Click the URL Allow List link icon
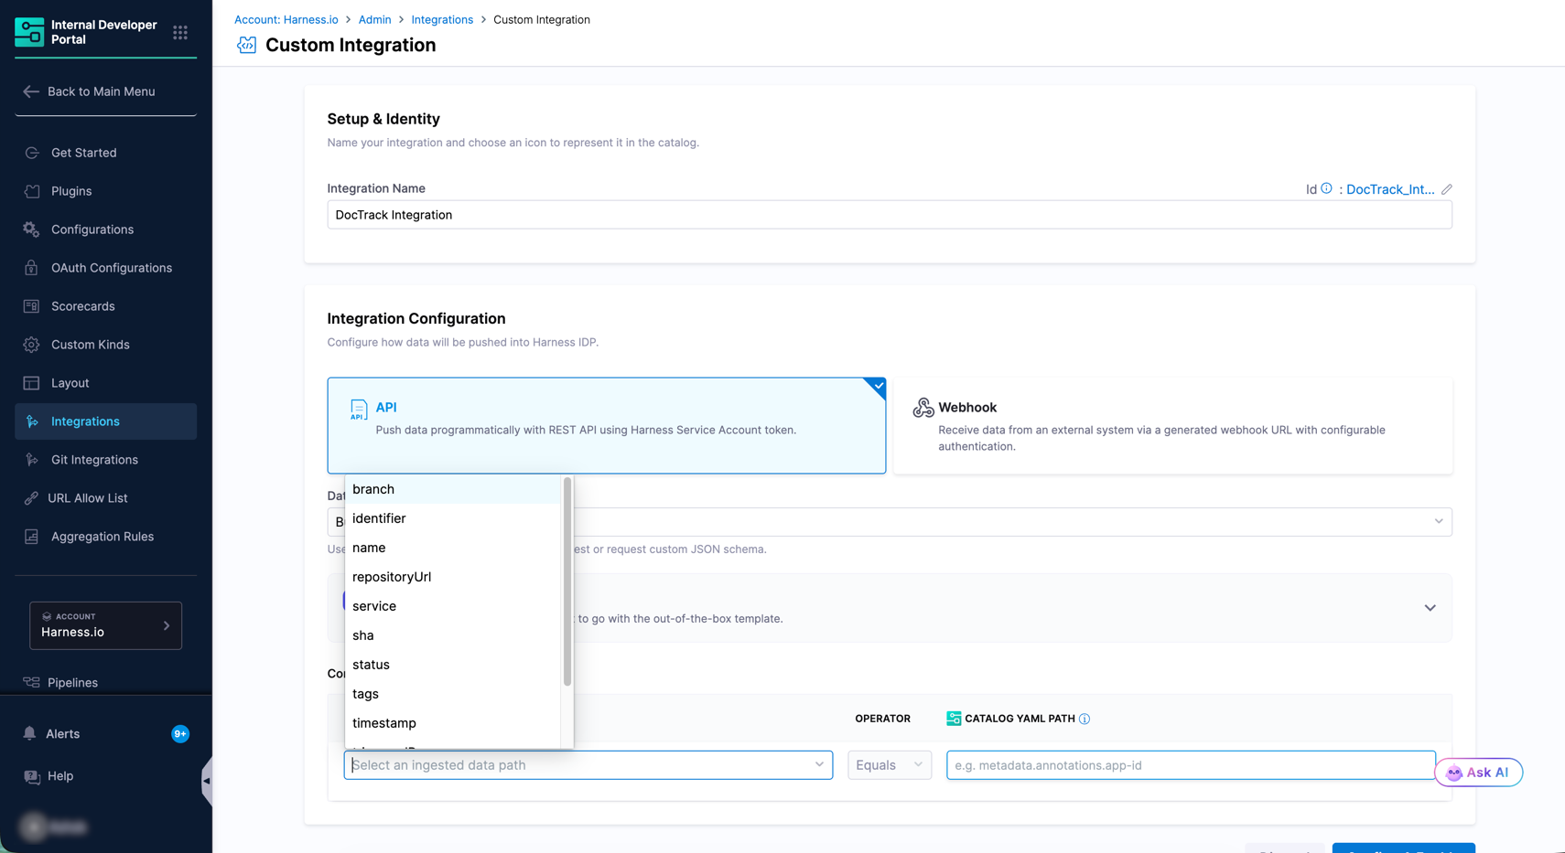The width and height of the screenshot is (1565, 853). pyautogui.click(x=32, y=498)
